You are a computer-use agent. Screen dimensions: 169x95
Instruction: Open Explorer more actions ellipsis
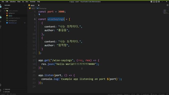click(25, 5)
